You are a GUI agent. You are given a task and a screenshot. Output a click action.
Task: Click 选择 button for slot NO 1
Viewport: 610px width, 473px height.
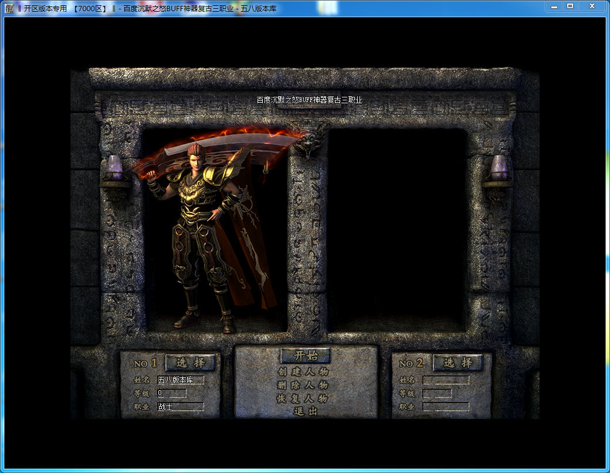point(191,363)
